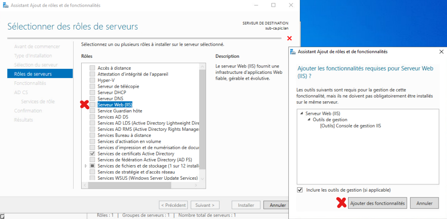Viewport: 447px width, 219px height.
Task: Open Confirmation step in sidebar
Action: pyautogui.click(x=28, y=111)
